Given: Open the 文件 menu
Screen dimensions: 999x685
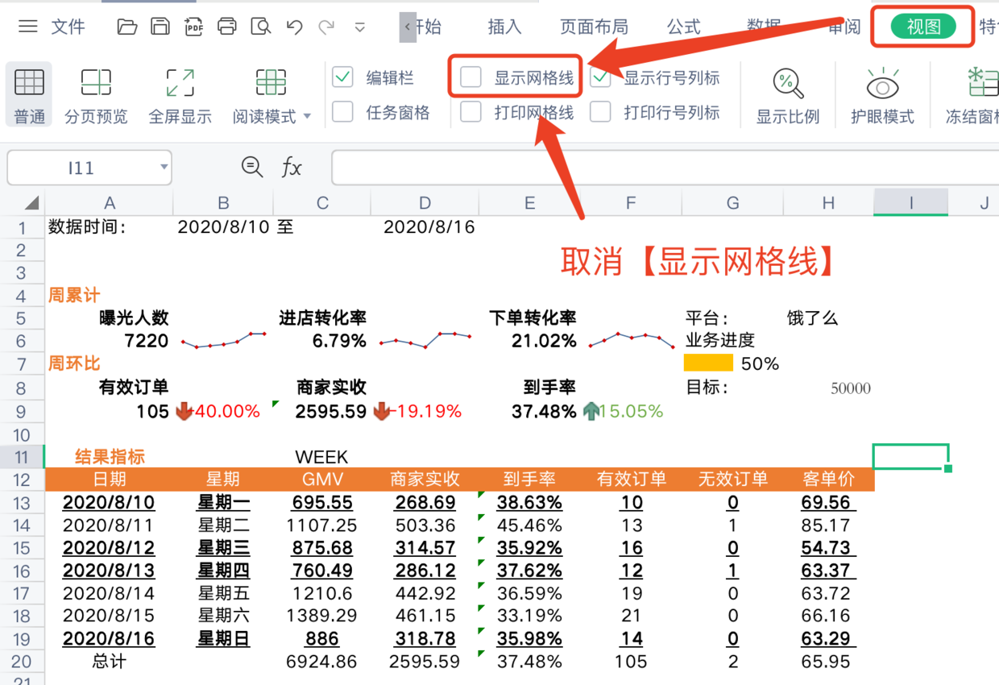Looking at the screenshot, I should 68,27.
